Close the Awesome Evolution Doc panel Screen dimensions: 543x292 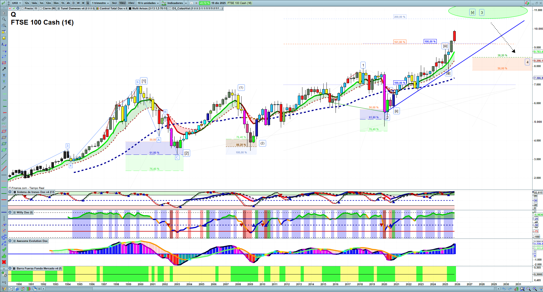tap(10, 241)
